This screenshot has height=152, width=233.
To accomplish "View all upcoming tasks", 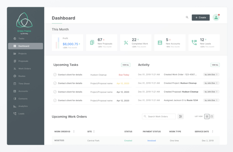I will tap(126, 65).
